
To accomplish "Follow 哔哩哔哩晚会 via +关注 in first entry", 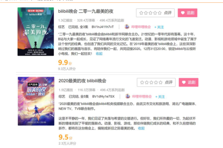I will [159, 27].
